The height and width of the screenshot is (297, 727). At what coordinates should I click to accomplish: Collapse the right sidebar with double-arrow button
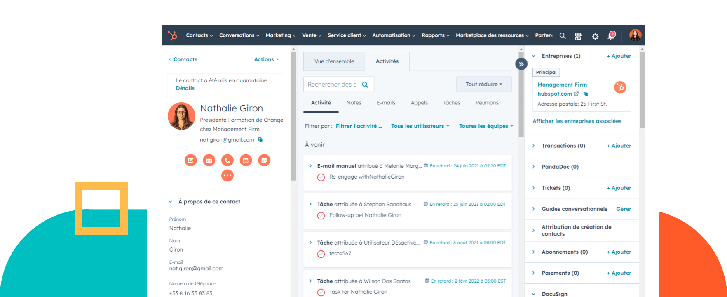pyautogui.click(x=521, y=64)
